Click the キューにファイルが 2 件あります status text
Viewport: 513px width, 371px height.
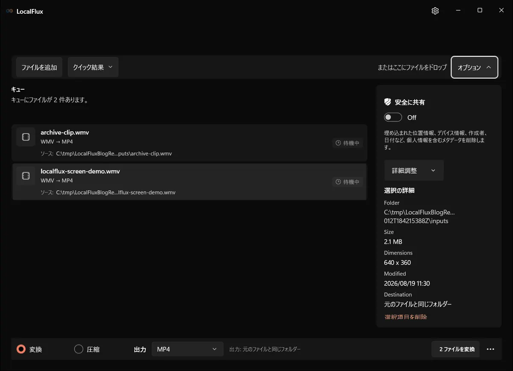[50, 100]
